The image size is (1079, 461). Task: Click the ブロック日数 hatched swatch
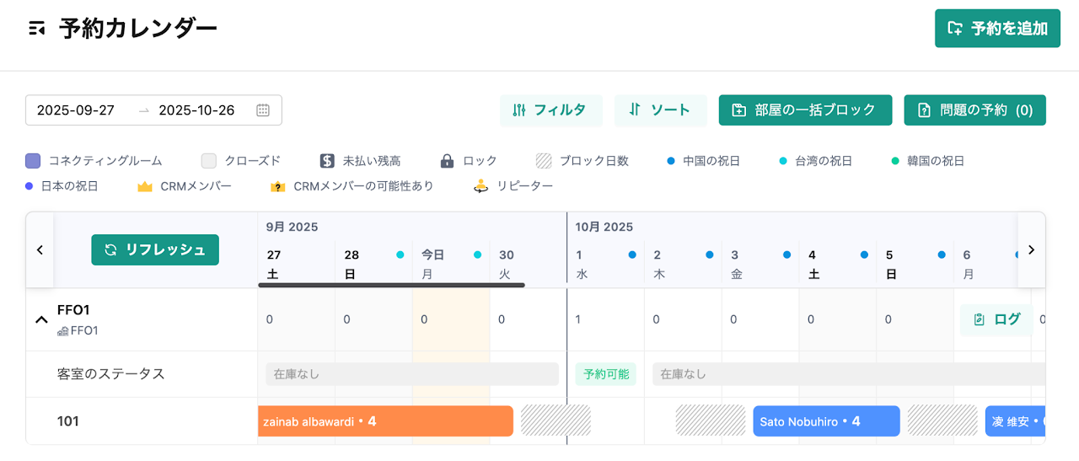[x=544, y=161]
